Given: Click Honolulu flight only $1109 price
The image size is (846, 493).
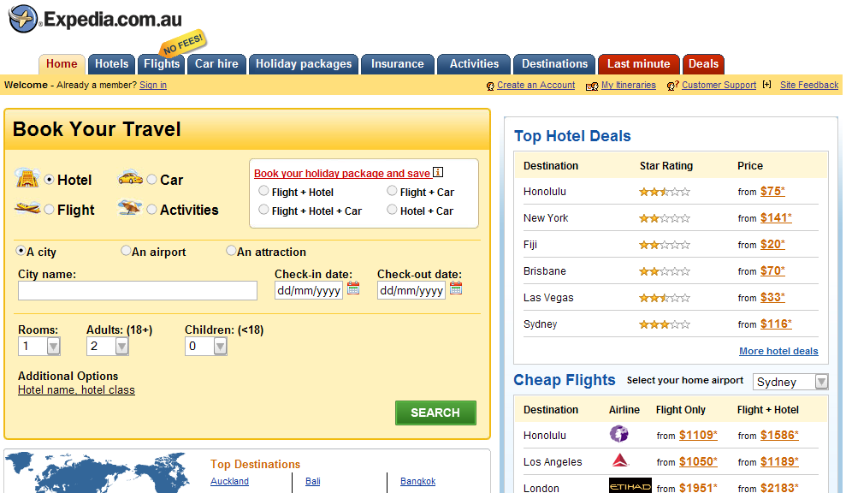Looking at the screenshot, I should click(698, 435).
